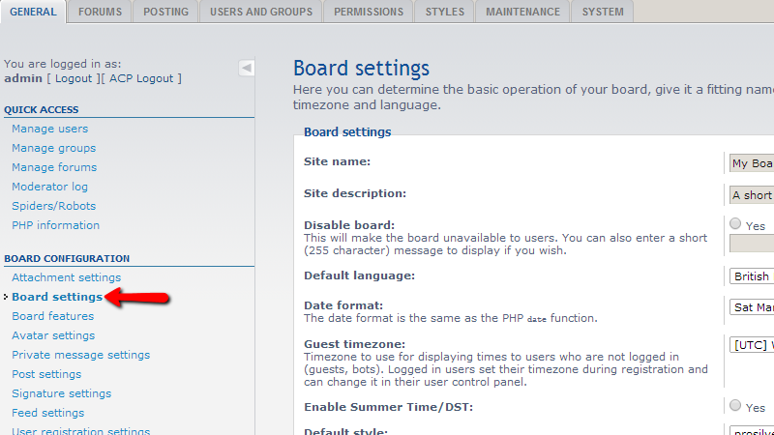Collapse the sidebar with the arrow icon
Image resolution: width=774 pixels, height=435 pixels.
click(247, 68)
